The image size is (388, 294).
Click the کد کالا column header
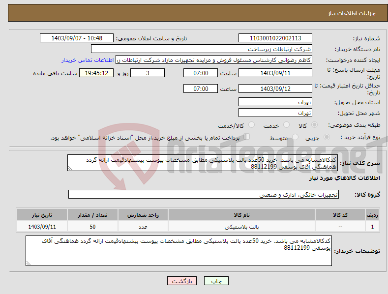pyautogui.click(x=340, y=215)
